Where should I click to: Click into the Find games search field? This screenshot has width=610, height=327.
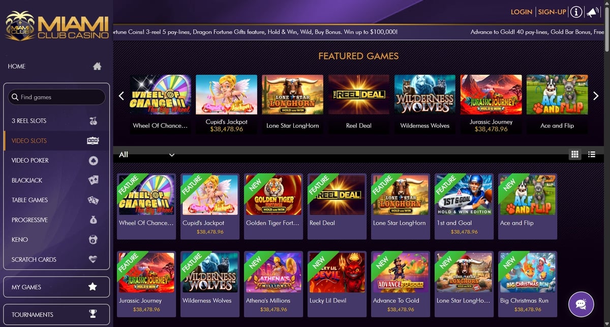[56, 97]
